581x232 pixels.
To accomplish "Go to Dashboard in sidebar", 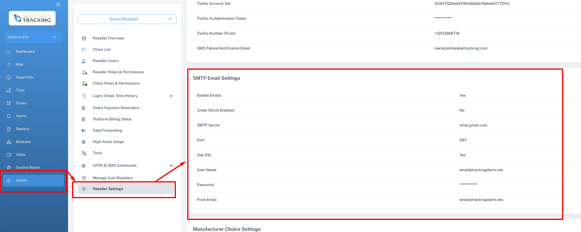I will coord(25,52).
